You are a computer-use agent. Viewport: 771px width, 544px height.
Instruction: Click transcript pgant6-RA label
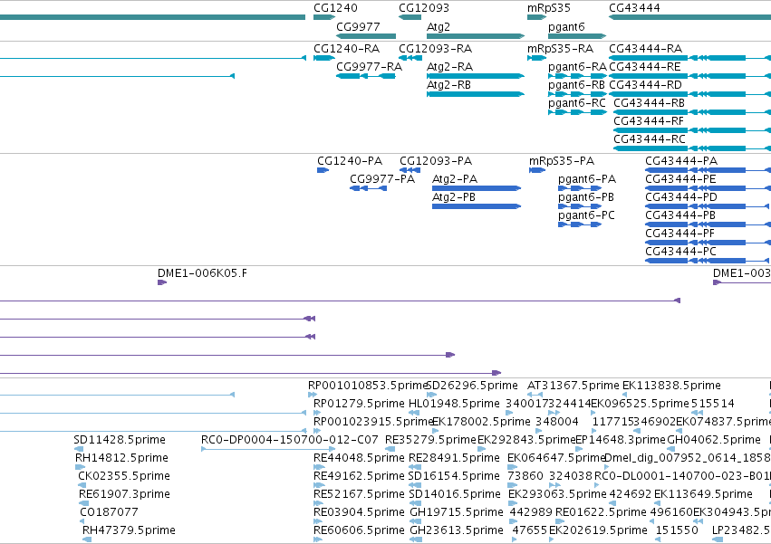tap(577, 67)
